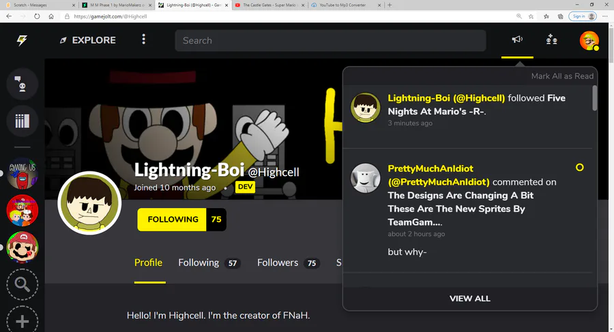Viewport: 614px width, 332px height.
Task: Open the Explore page
Action: click(x=88, y=40)
